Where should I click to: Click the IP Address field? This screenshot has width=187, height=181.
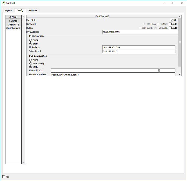pos(139,47)
